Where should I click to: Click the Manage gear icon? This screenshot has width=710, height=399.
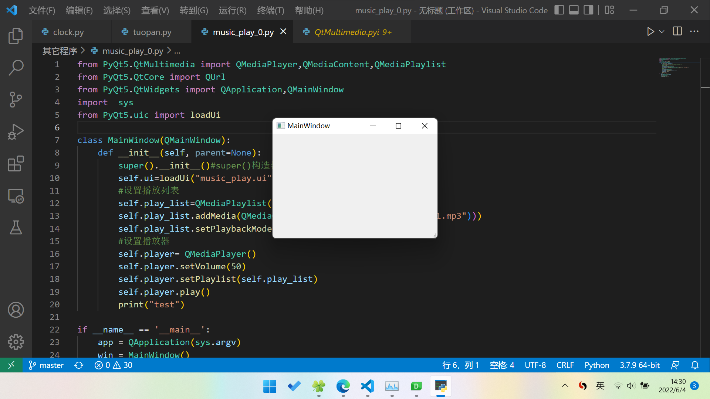point(16,342)
